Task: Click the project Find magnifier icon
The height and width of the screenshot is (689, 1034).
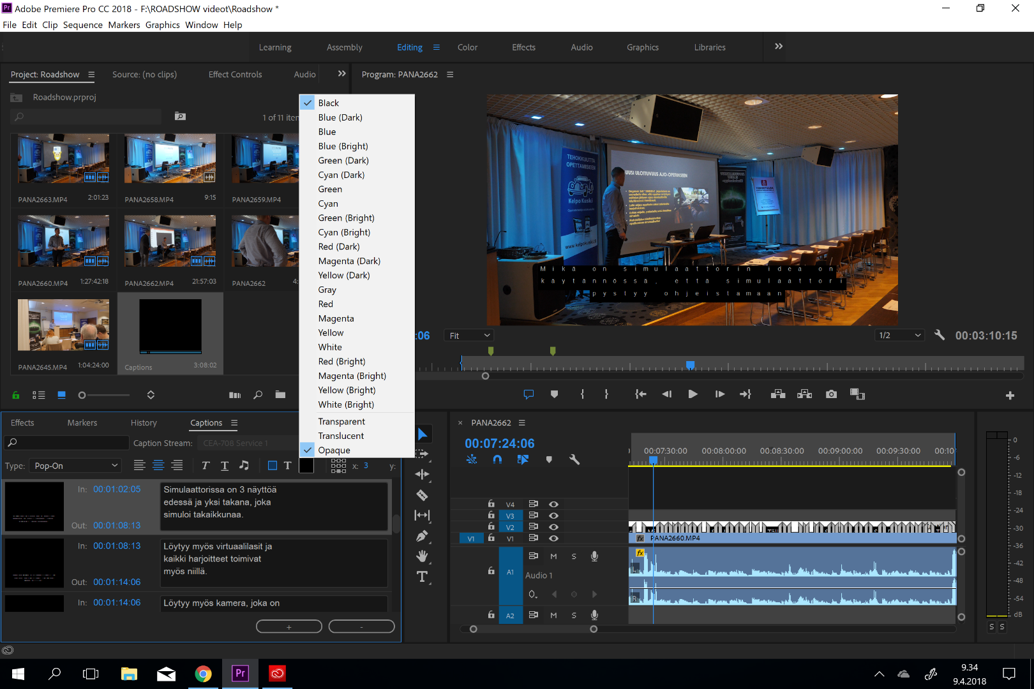Action: tap(258, 395)
